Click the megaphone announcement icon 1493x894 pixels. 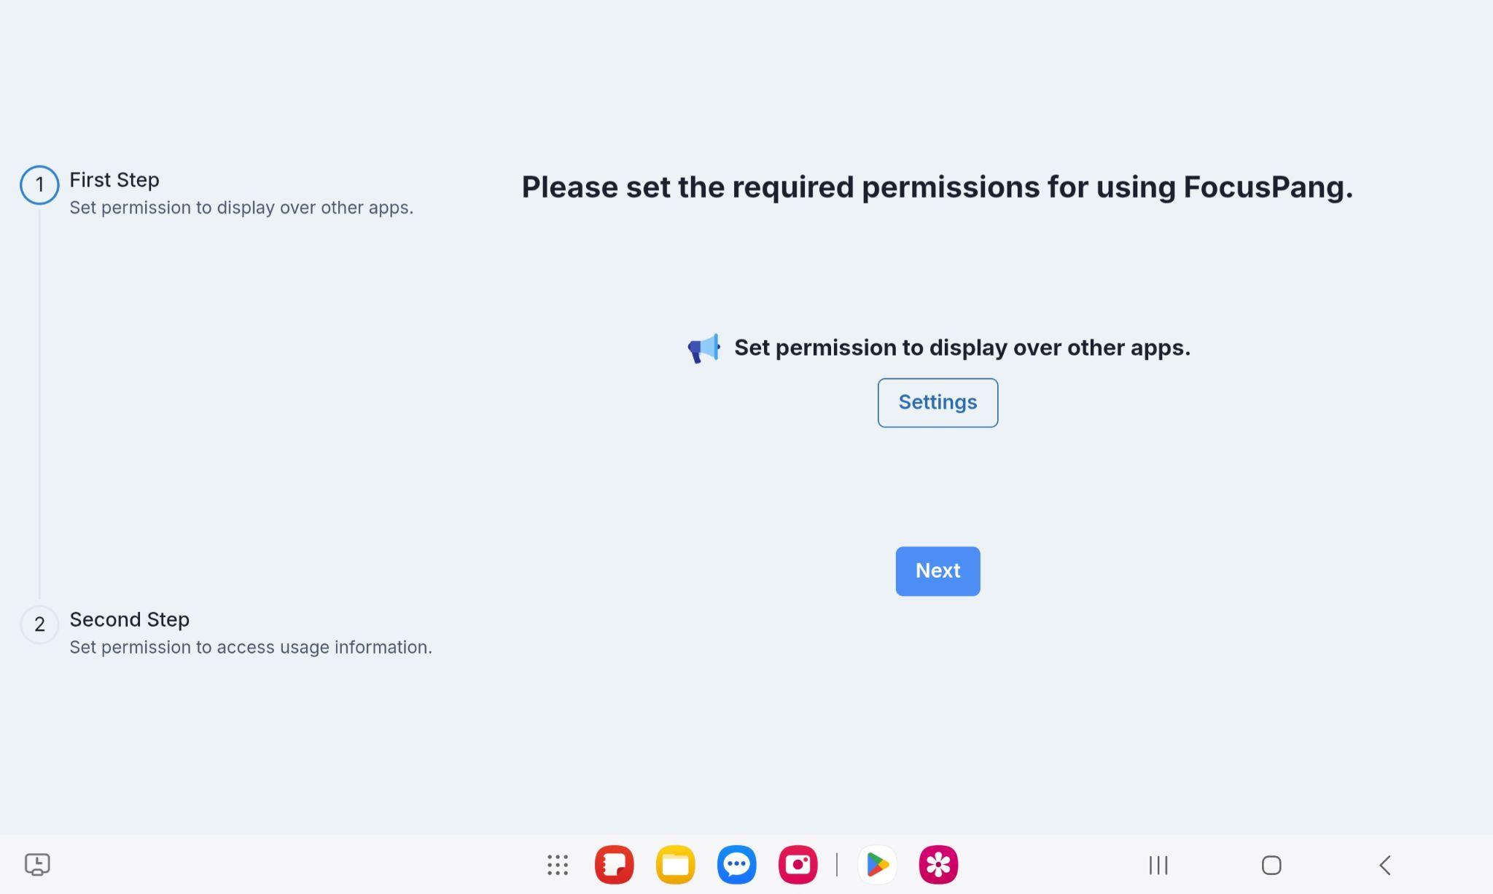(703, 348)
